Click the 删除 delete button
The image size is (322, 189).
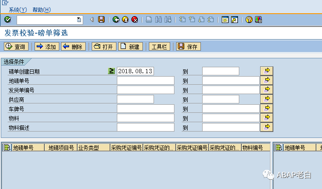tap(73, 46)
